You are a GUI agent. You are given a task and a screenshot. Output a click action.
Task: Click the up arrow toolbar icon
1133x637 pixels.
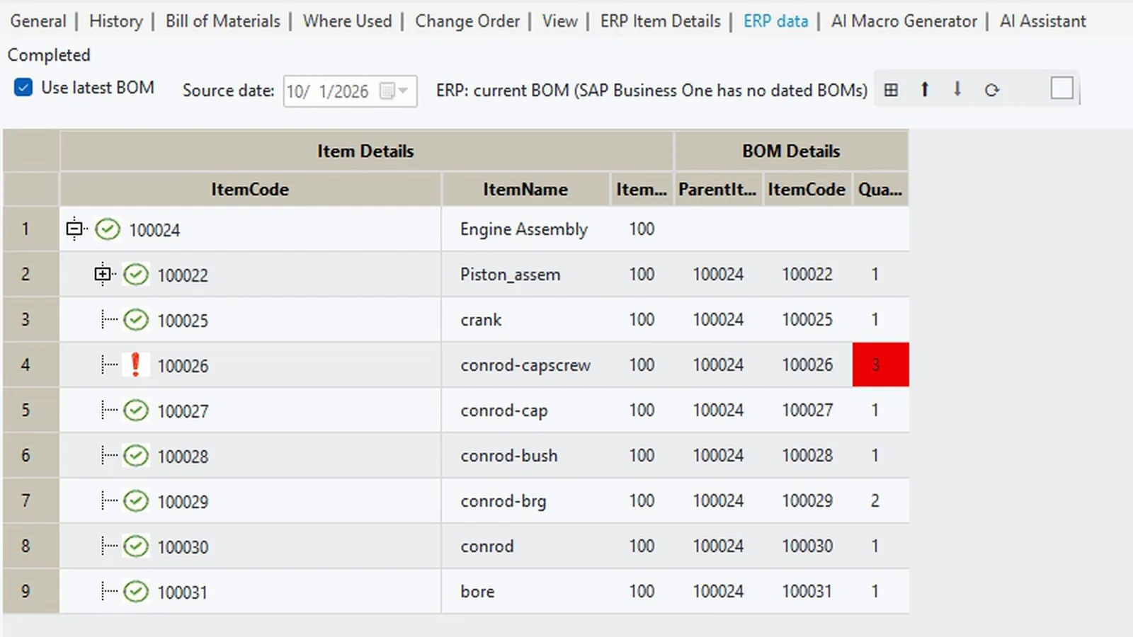click(924, 89)
